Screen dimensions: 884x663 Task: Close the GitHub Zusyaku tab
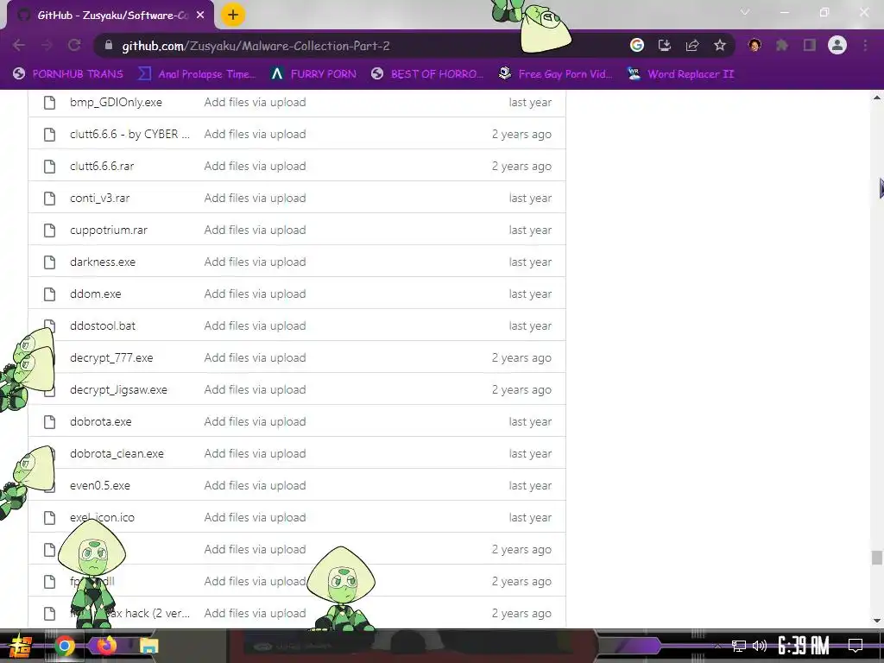coord(200,16)
